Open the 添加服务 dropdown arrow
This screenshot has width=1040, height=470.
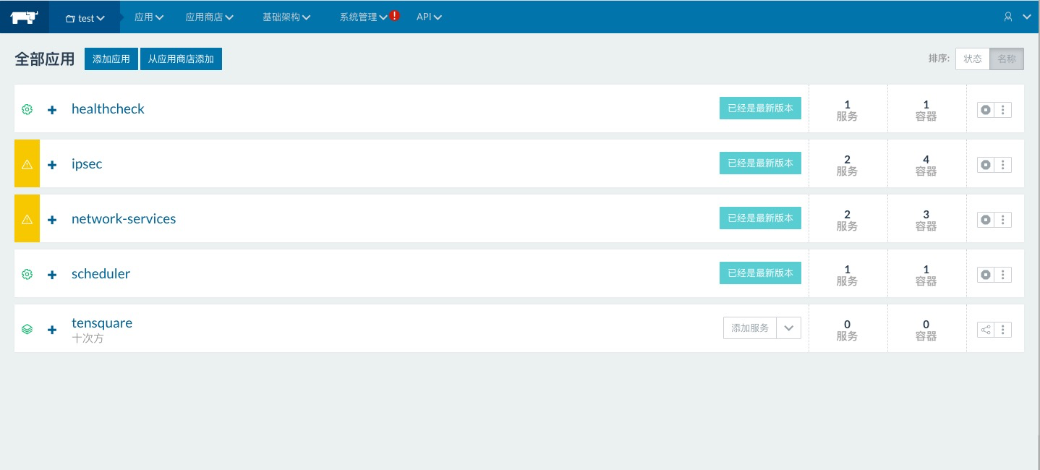(x=789, y=328)
